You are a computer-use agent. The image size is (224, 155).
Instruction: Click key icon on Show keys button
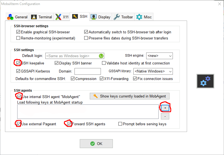pyautogui.click(x=96, y=96)
